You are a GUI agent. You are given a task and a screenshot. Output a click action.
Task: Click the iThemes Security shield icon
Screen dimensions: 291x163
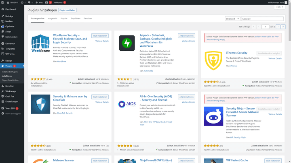point(213,60)
